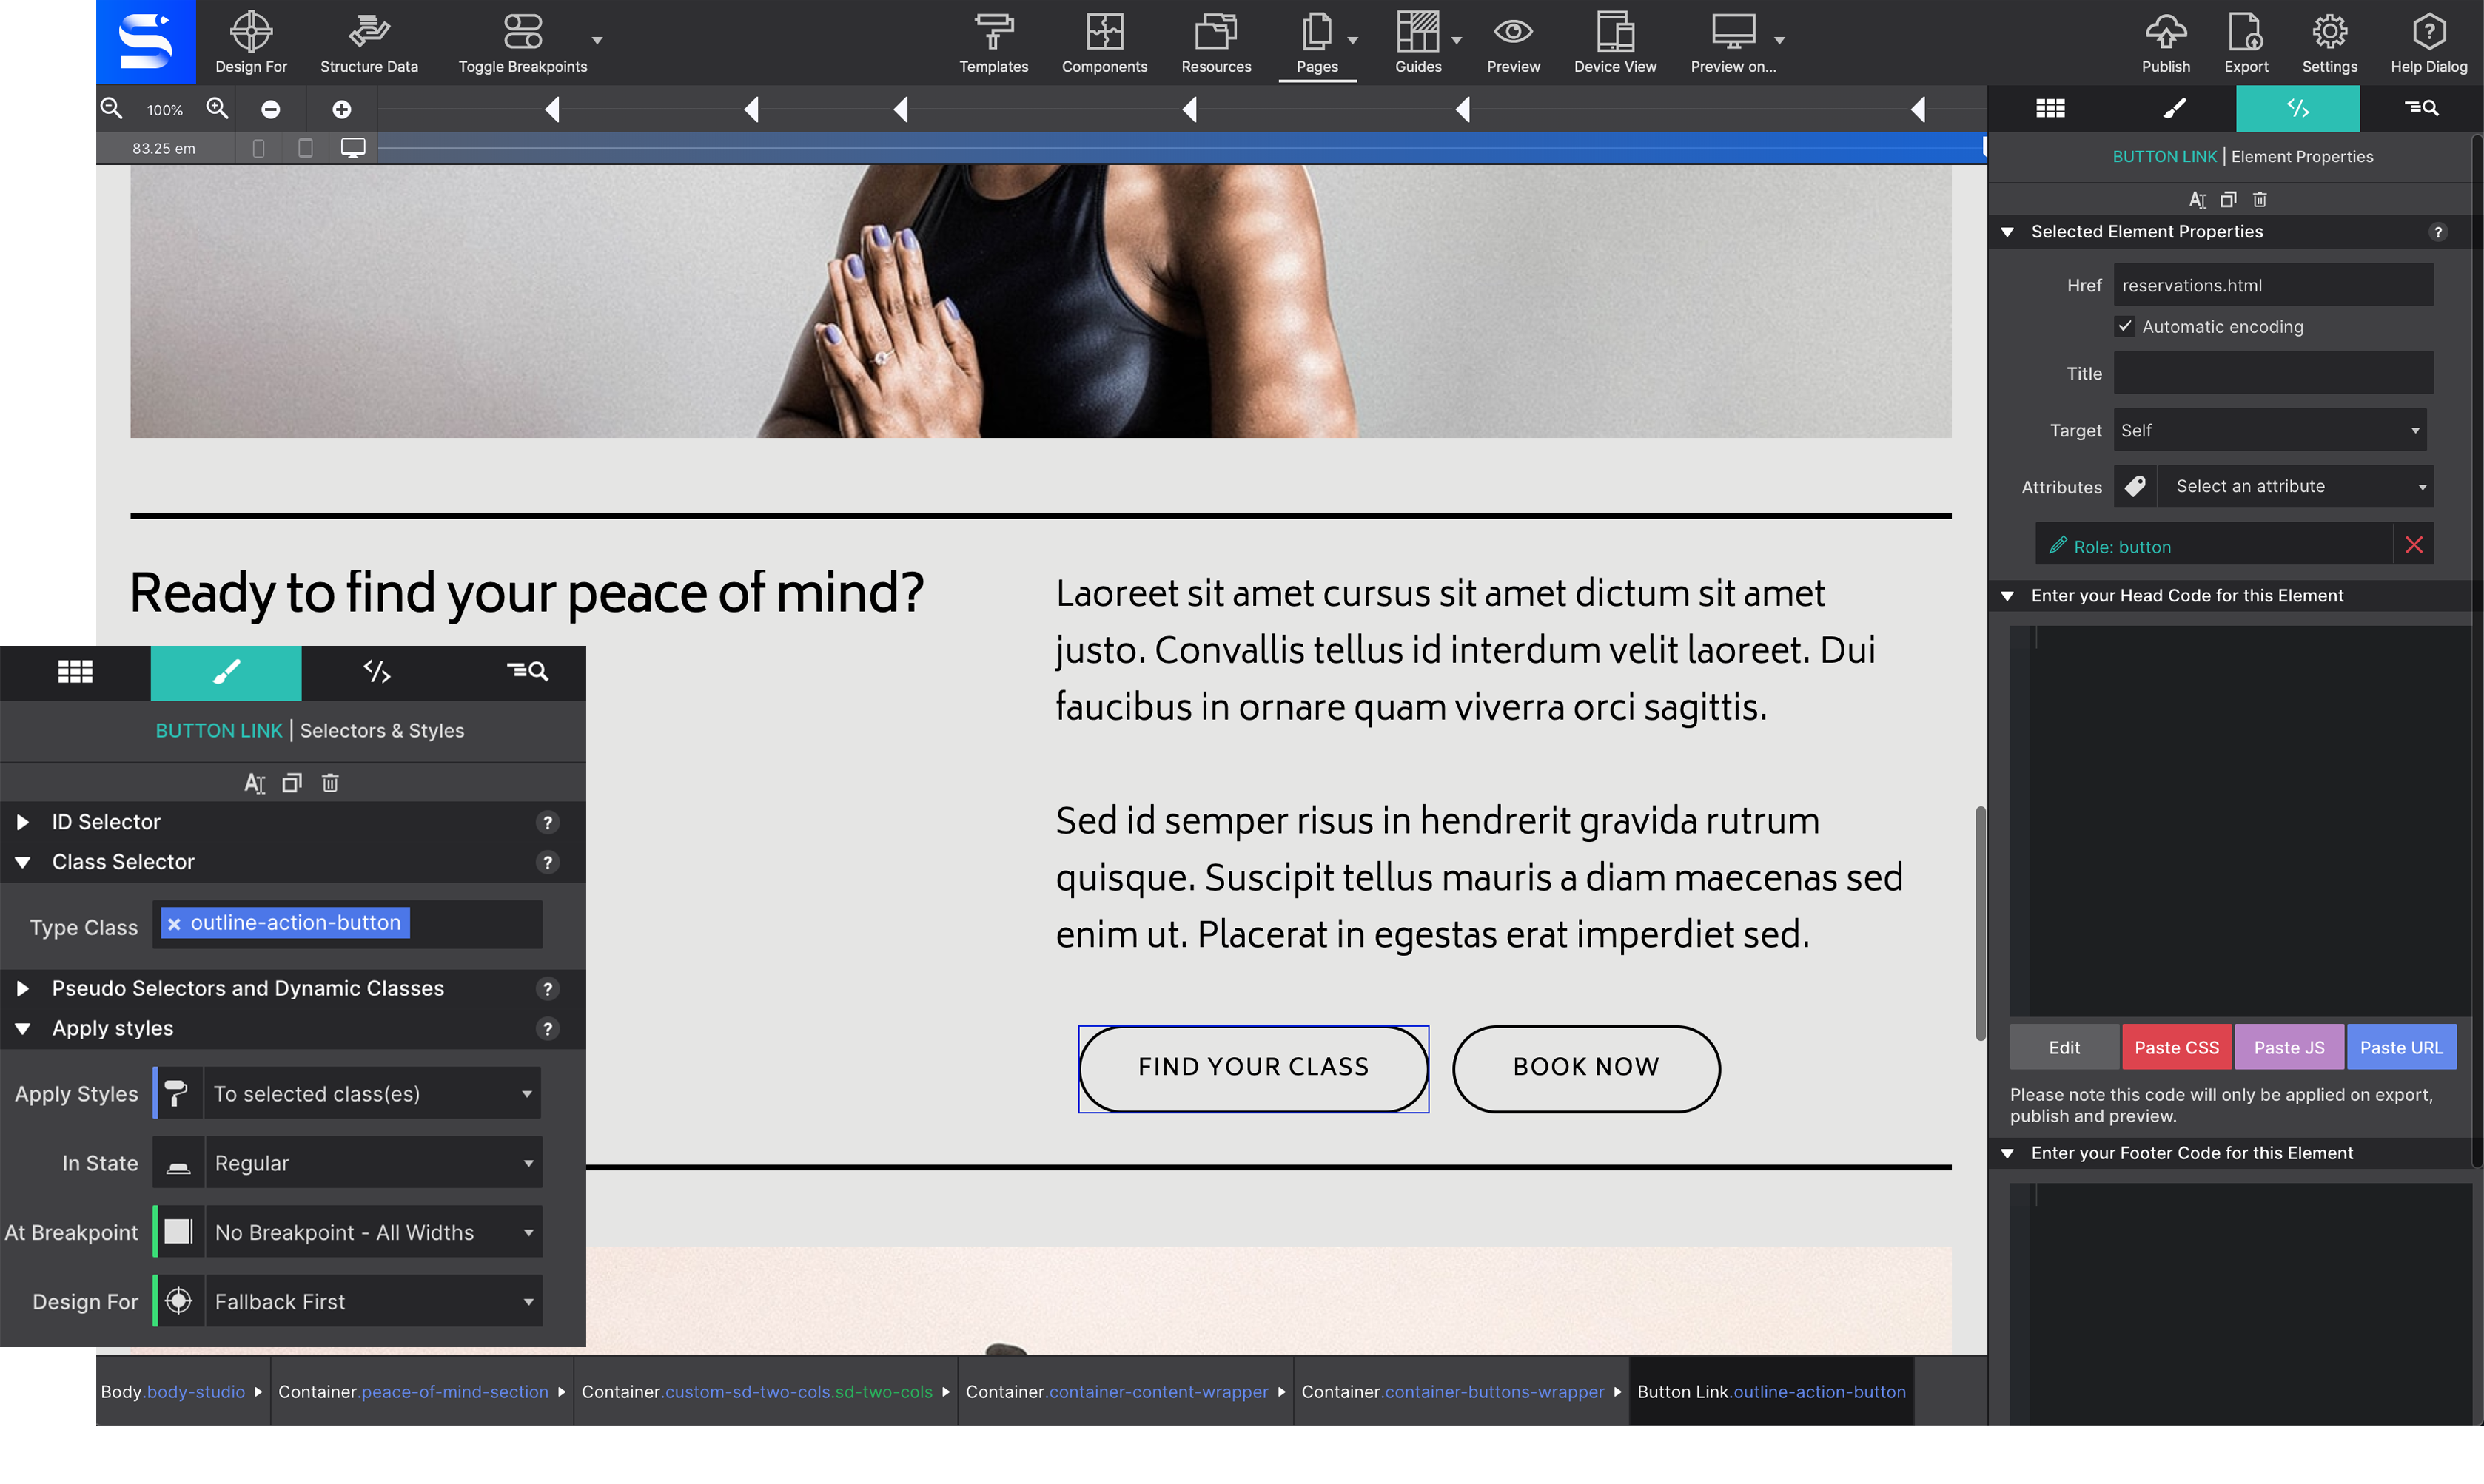Open search tab in left floating panel

tap(526, 672)
